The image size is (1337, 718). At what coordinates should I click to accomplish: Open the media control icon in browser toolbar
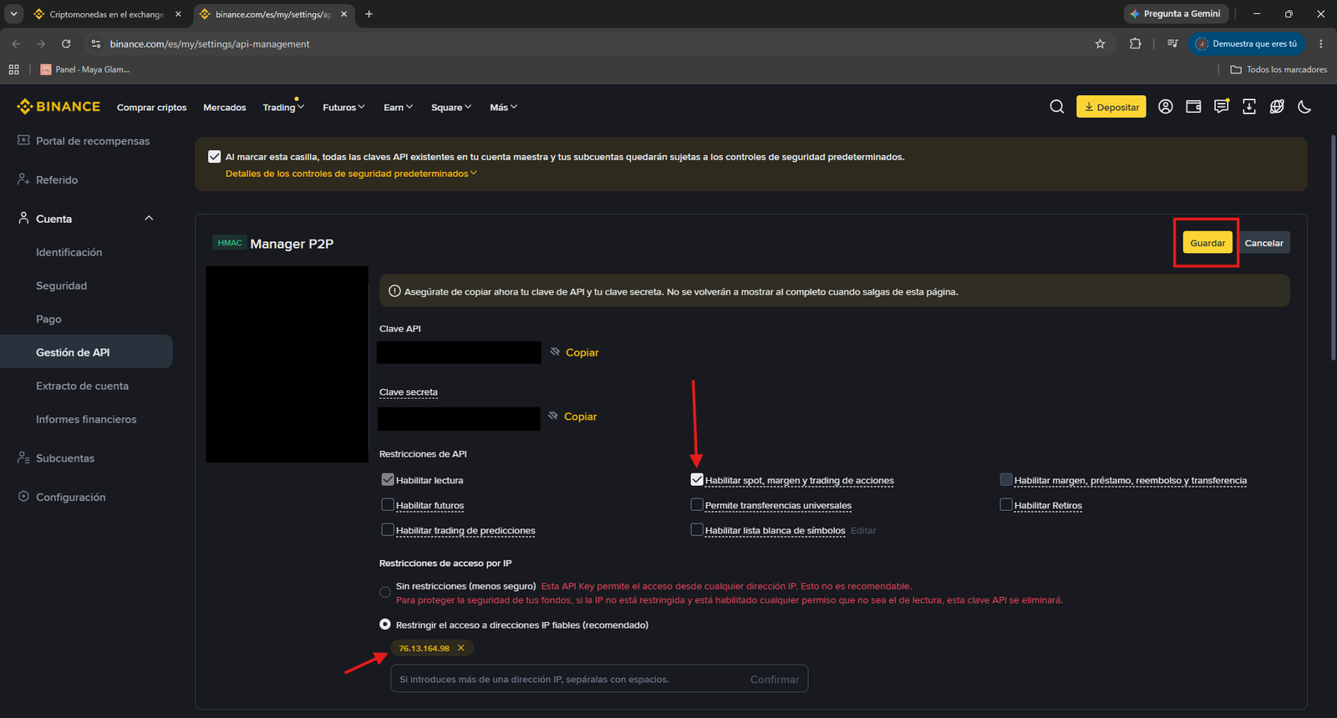click(x=1172, y=43)
